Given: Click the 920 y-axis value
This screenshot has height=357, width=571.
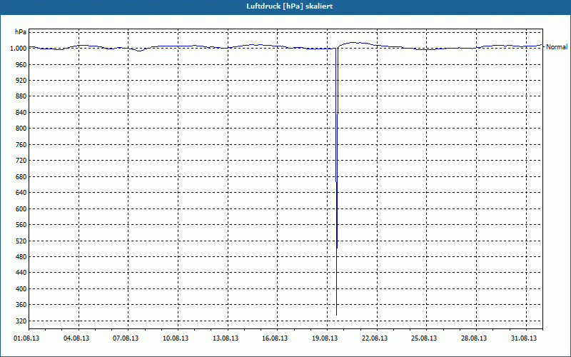Looking at the screenshot, I should pyautogui.click(x=21, y=80).
